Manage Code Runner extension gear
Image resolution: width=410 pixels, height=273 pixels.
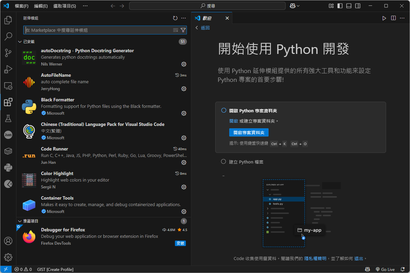pos(184,162)
